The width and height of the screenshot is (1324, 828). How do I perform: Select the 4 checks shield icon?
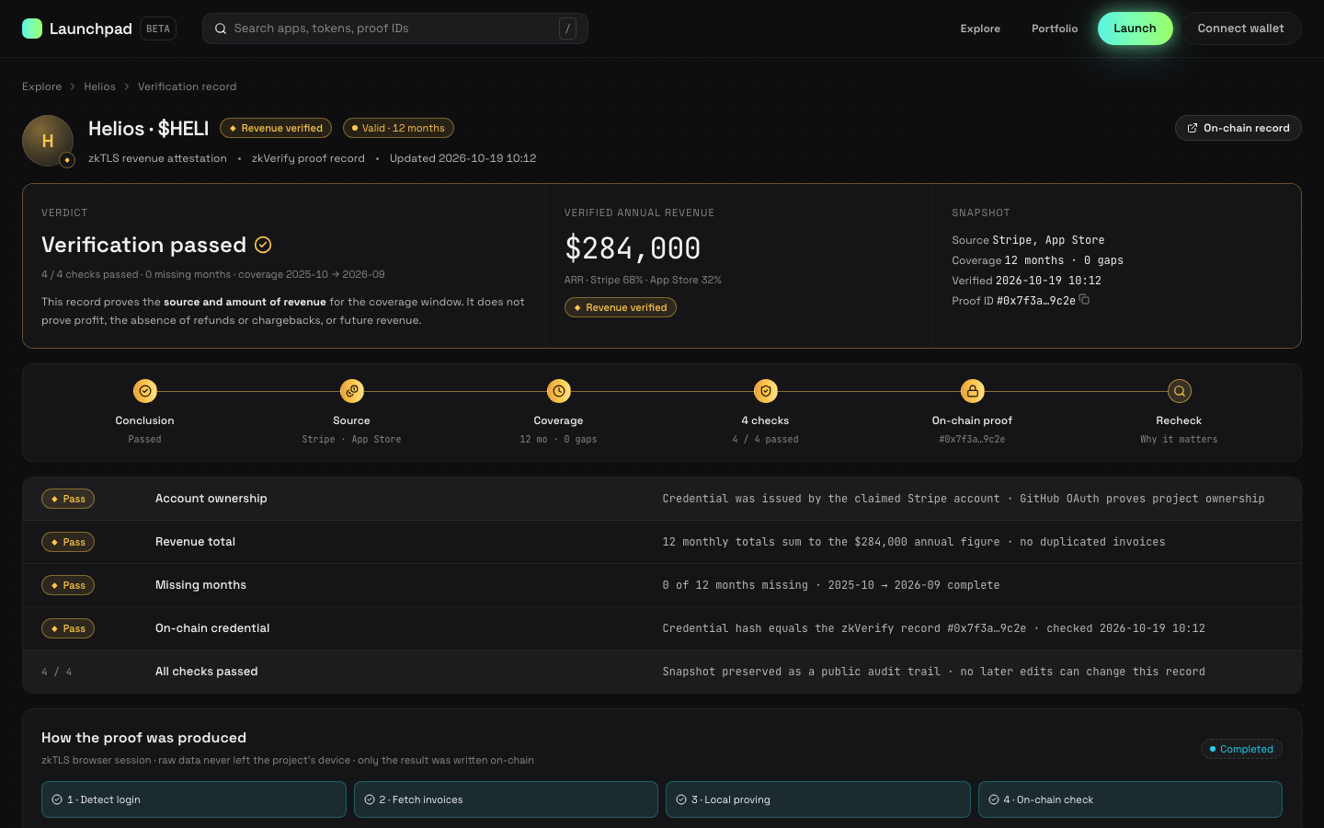766,391
